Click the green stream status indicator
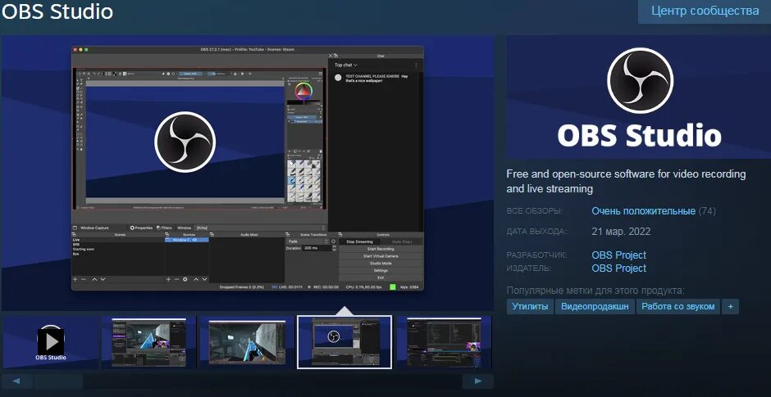Image resolution: width=771 pixels, height=397 pixels. pyautogui.click(x=392, y=287)
